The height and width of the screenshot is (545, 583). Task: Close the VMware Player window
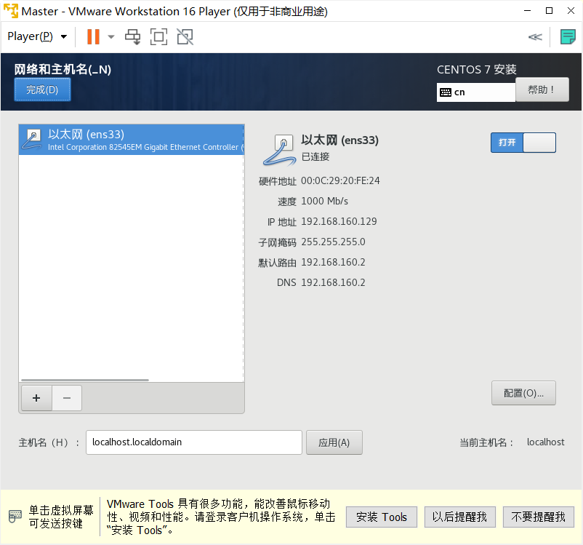click(x=571, y=11)
